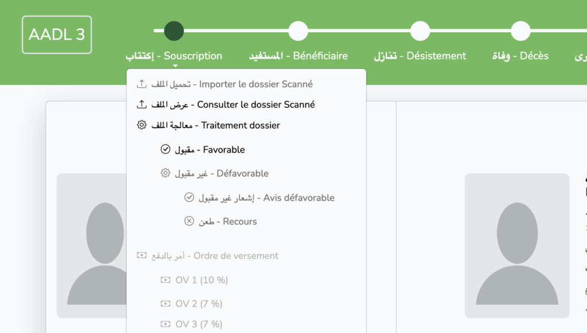587x333 pixels.
Task: Click the right profile avatar placeholder
Action: [x=517, y=245]
